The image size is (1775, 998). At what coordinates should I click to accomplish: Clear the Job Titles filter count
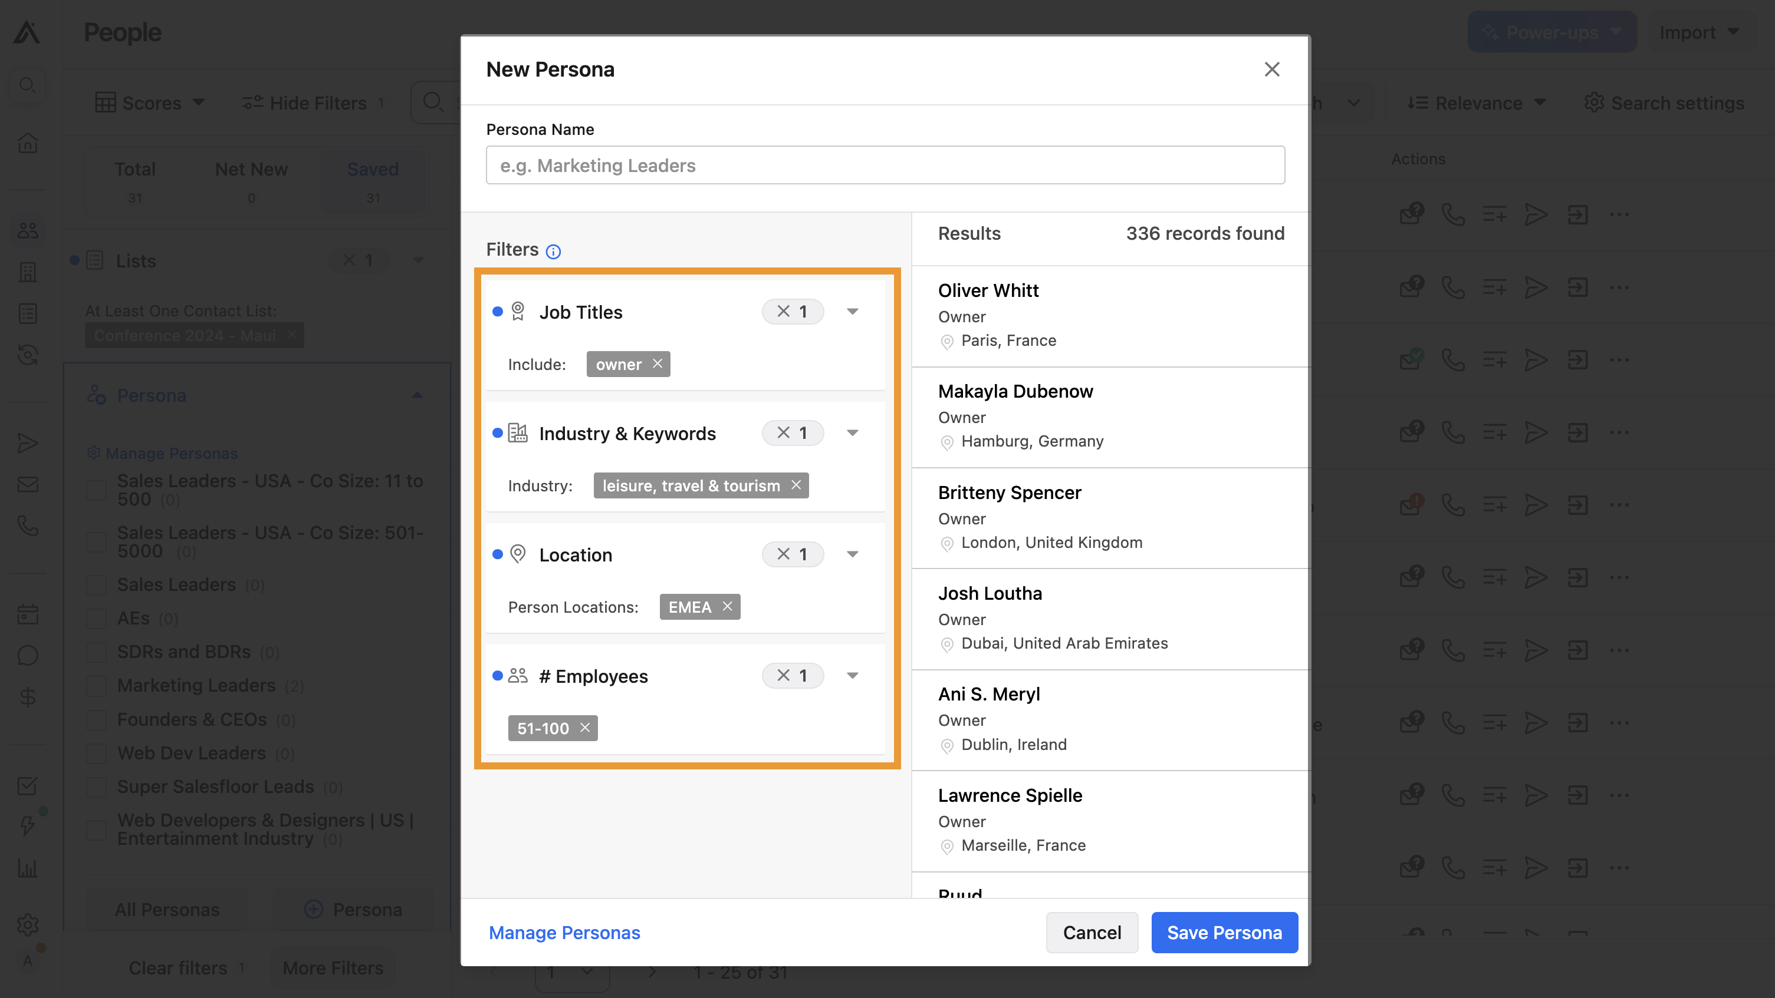click(x=793, y=311)
